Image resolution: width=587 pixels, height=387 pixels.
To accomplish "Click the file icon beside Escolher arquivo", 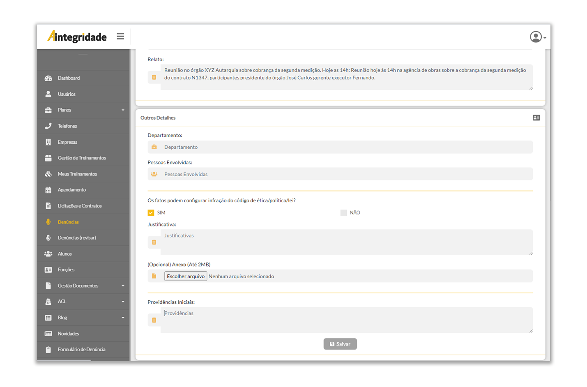I will pos(154,276).
